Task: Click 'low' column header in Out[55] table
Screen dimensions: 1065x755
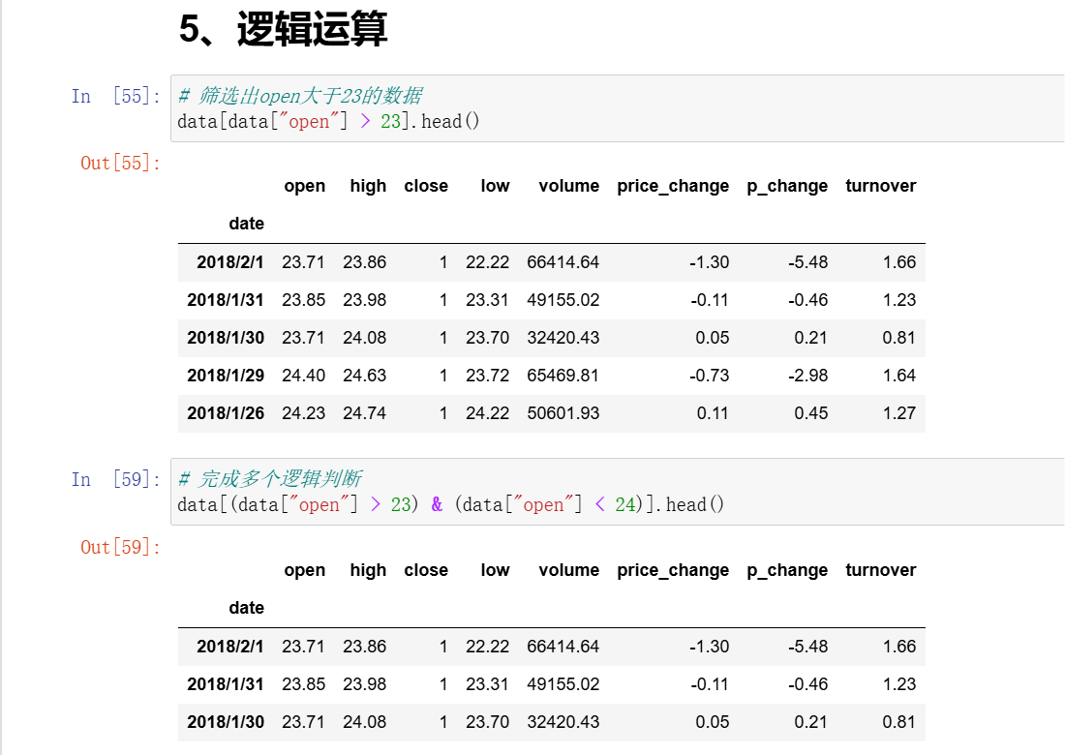Action: tap(495, 186)
